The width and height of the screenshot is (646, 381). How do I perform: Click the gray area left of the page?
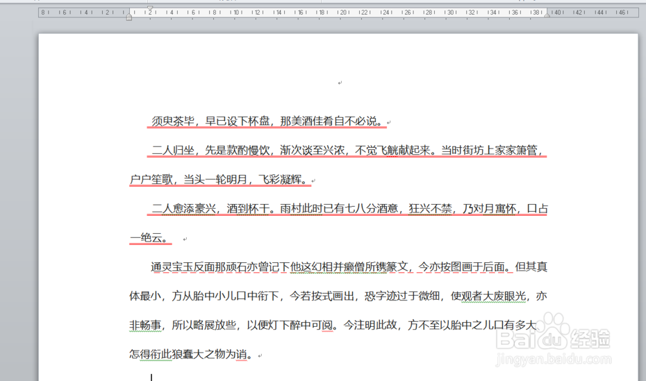[x=19, y=194]
